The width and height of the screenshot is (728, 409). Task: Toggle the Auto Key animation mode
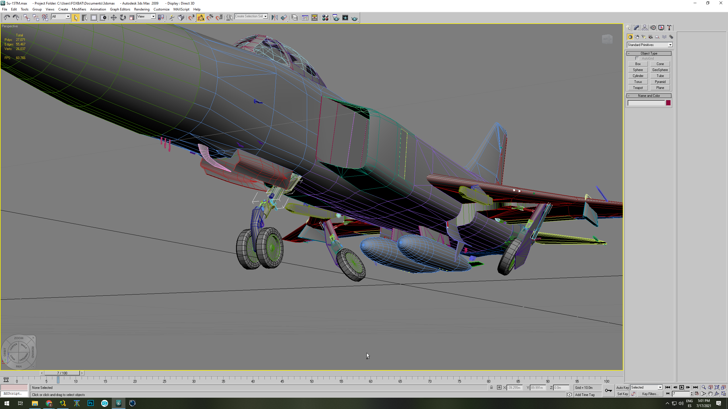[622, 387]
